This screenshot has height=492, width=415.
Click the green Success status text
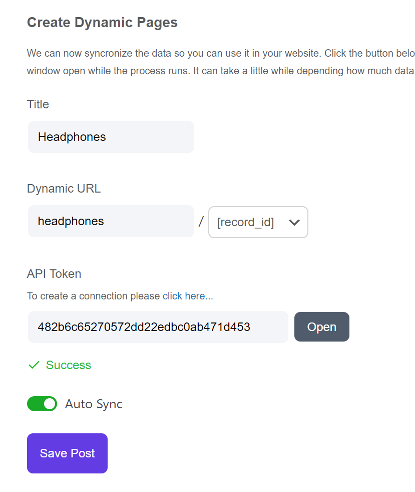click(x=68, y=365)
